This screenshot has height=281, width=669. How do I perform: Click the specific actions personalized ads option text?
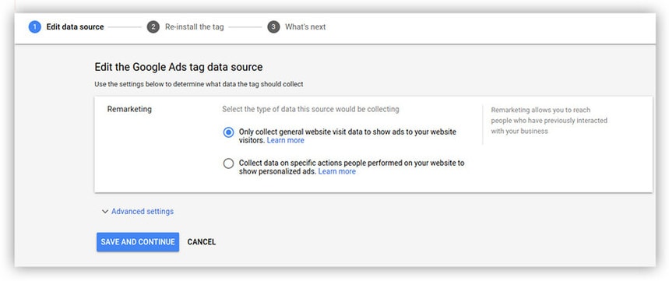[x=351, y=167]
